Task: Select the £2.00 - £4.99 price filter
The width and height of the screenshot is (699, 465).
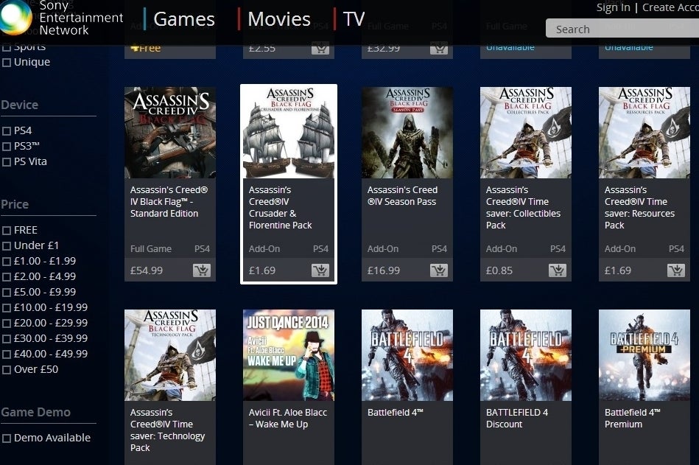Action: (7, 277)
